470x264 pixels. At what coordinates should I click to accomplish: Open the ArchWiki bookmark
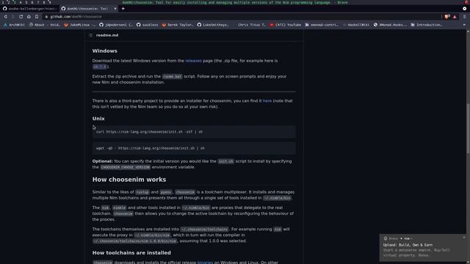[x=14, y=25]
